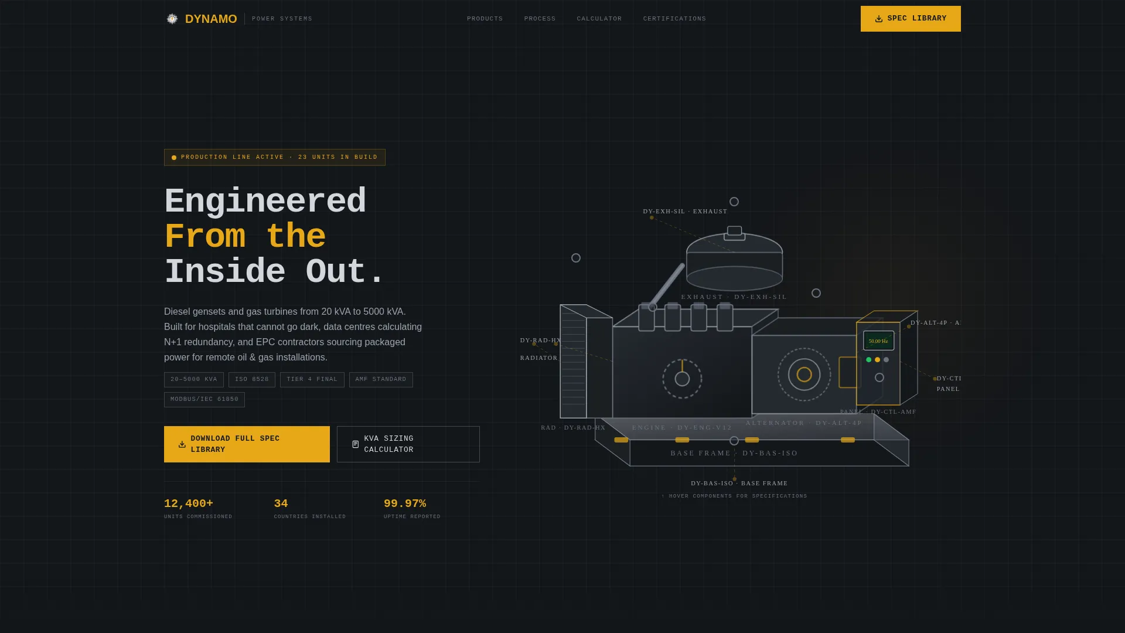Viewport: 1125px width, 633px height.
Task: Click the hotspot circle above the alternator housing
Action: 816,293
